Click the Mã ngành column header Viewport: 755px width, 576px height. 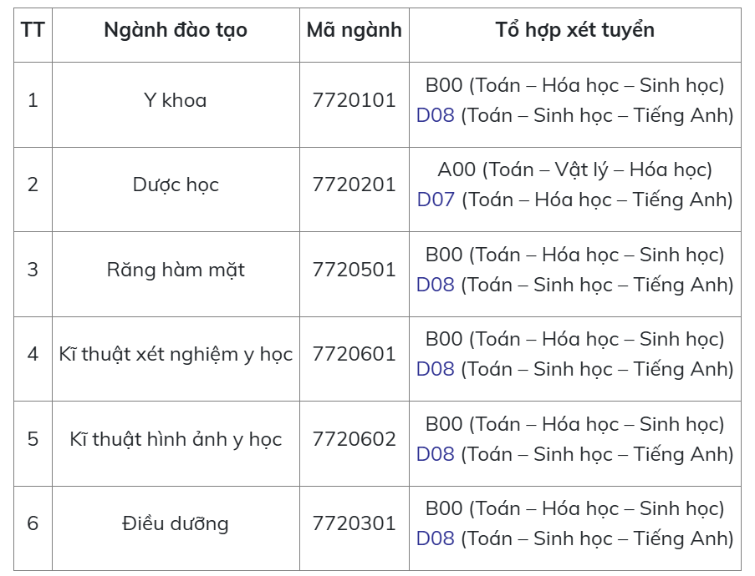354,31
